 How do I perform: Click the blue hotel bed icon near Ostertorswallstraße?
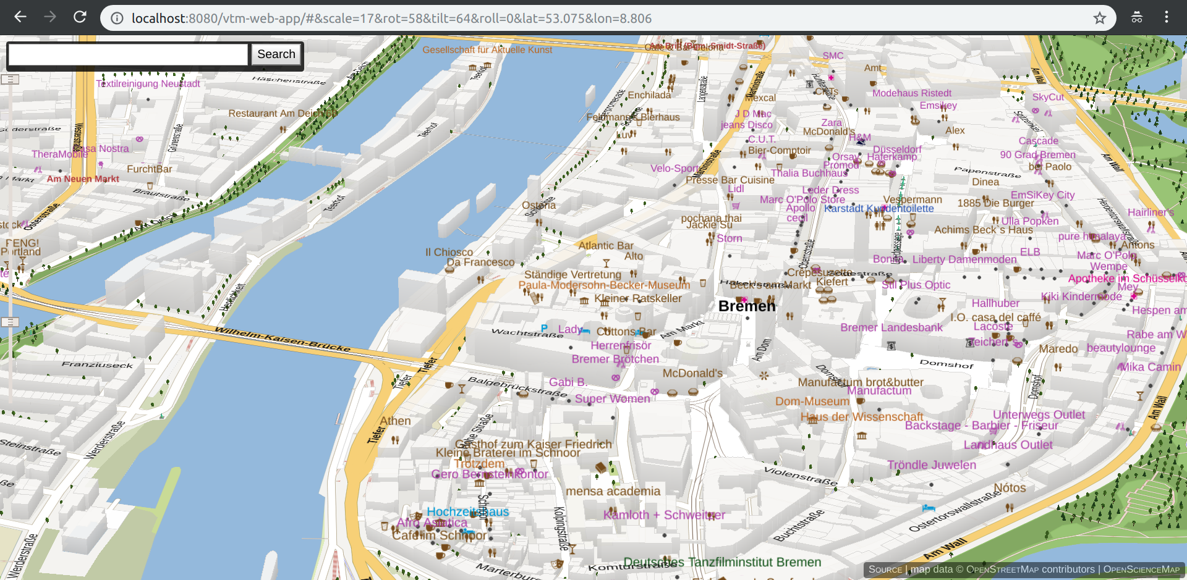(928, 508)
